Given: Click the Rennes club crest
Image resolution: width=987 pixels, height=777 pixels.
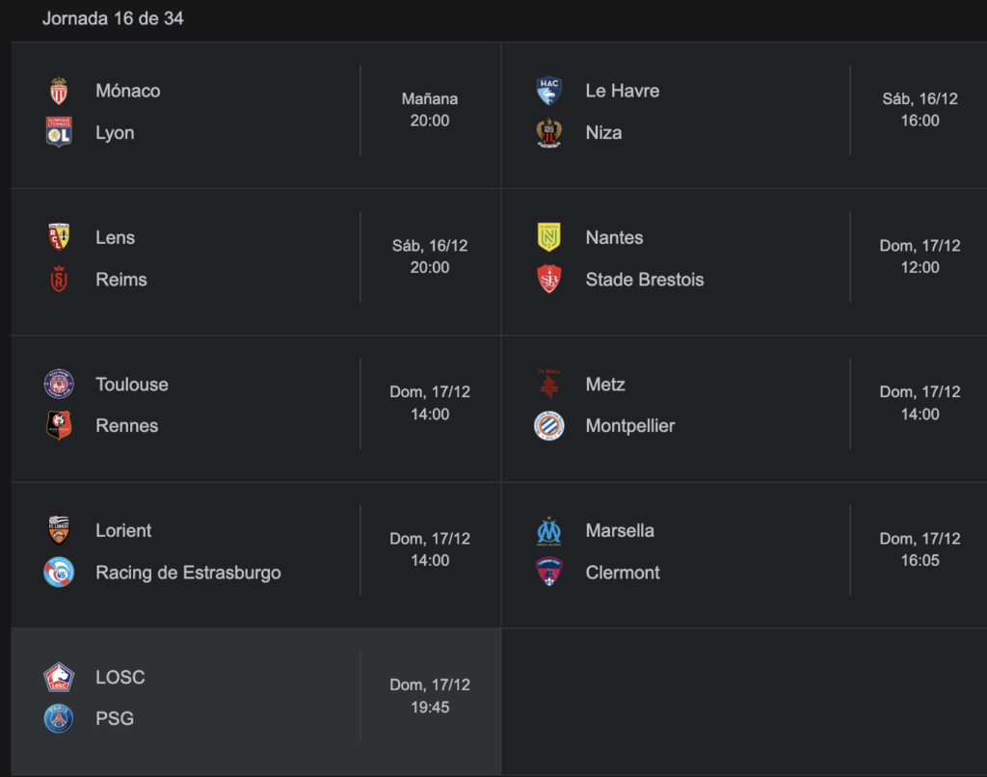Looking at the screenshot, I should [x=59, y=426].
